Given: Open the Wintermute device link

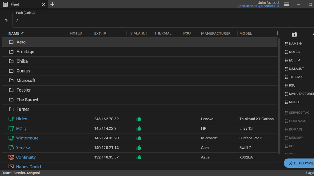Looking at the screenshot, I should 27,138.
